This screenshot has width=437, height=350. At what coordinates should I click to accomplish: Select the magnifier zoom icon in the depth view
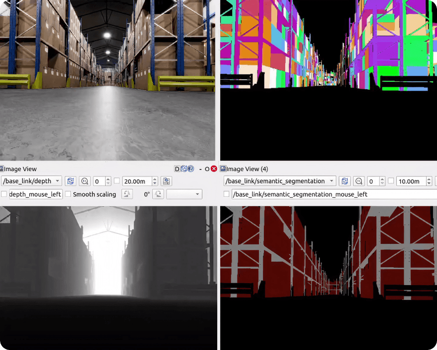pyautogui.click(x=85, y=181)
